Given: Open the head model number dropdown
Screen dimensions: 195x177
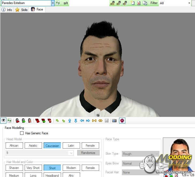Looking at the screenshot, I should [71, 153].
